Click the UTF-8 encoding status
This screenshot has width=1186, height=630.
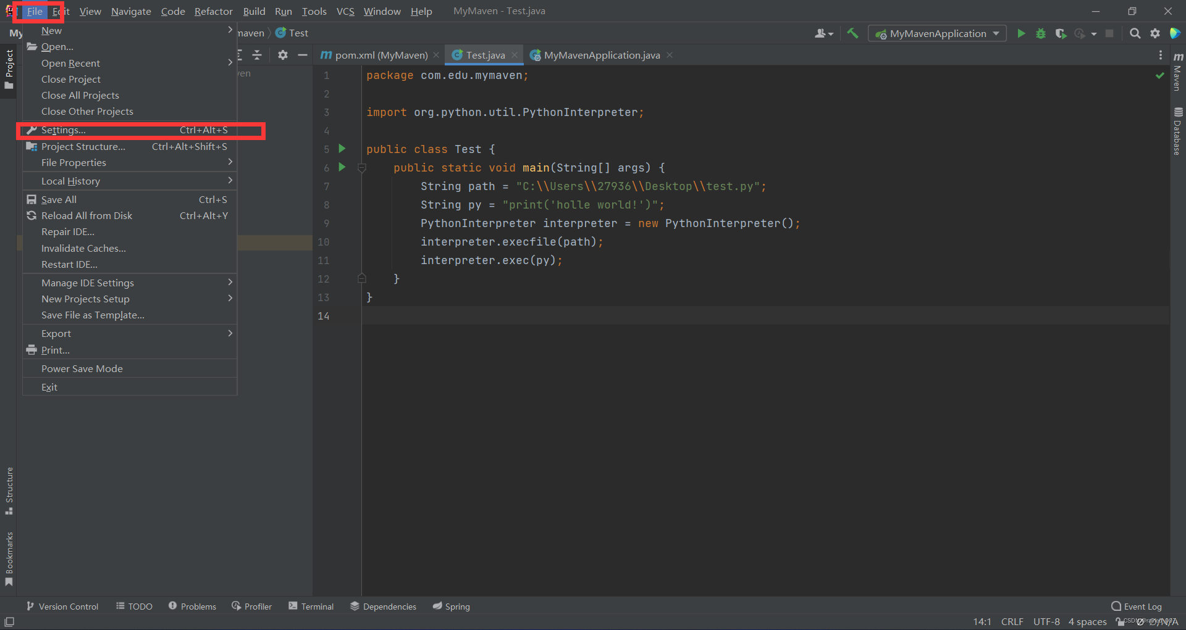coord(1046,622)
